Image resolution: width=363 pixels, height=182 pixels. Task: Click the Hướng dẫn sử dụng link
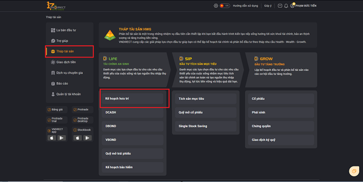pos(245,6)
